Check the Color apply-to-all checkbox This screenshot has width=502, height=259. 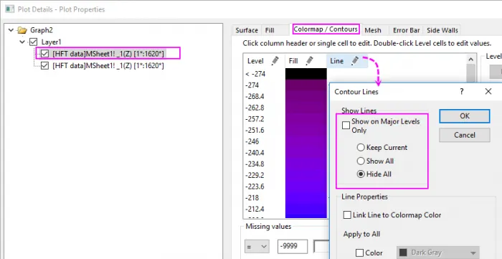pos(359,253)
